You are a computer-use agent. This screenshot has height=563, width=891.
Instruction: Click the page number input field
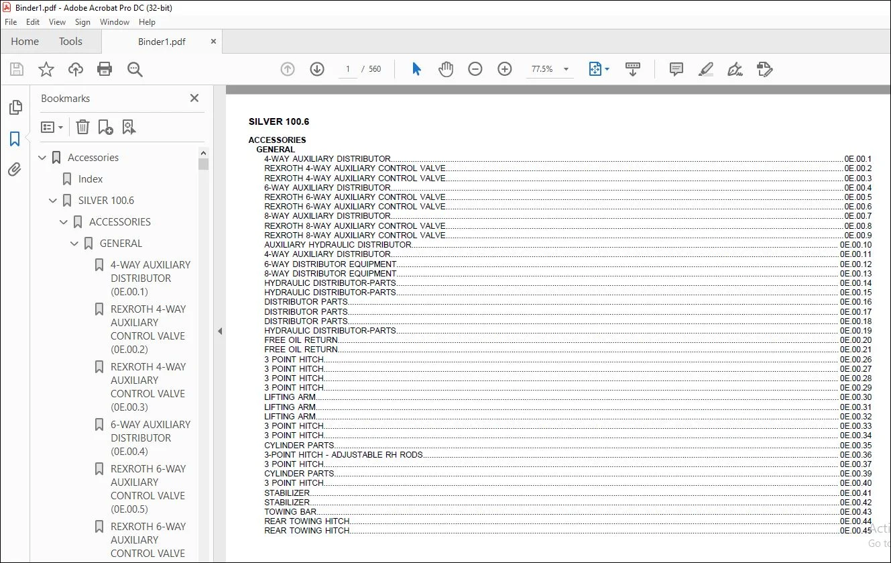348,69
